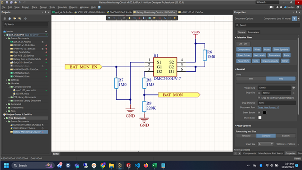The width and height of the screenshot is (302, 170).
Task: Toggle the Wires selection filter
Action: 257,49
